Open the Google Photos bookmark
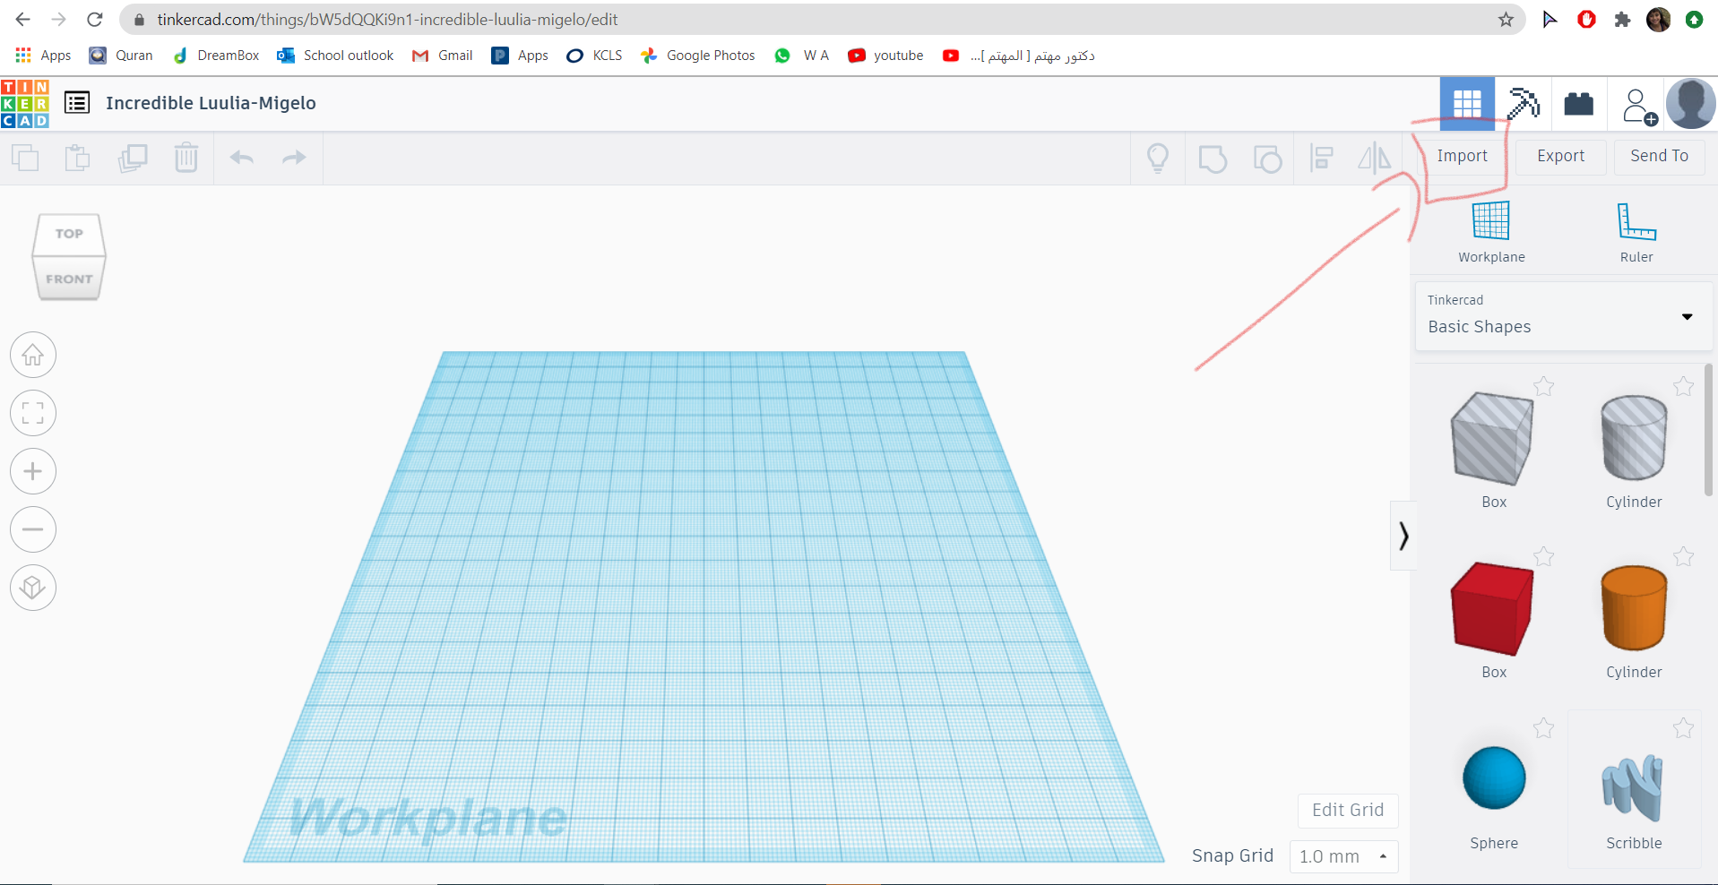Screen dimensions: 1718x885 [698, 56]
